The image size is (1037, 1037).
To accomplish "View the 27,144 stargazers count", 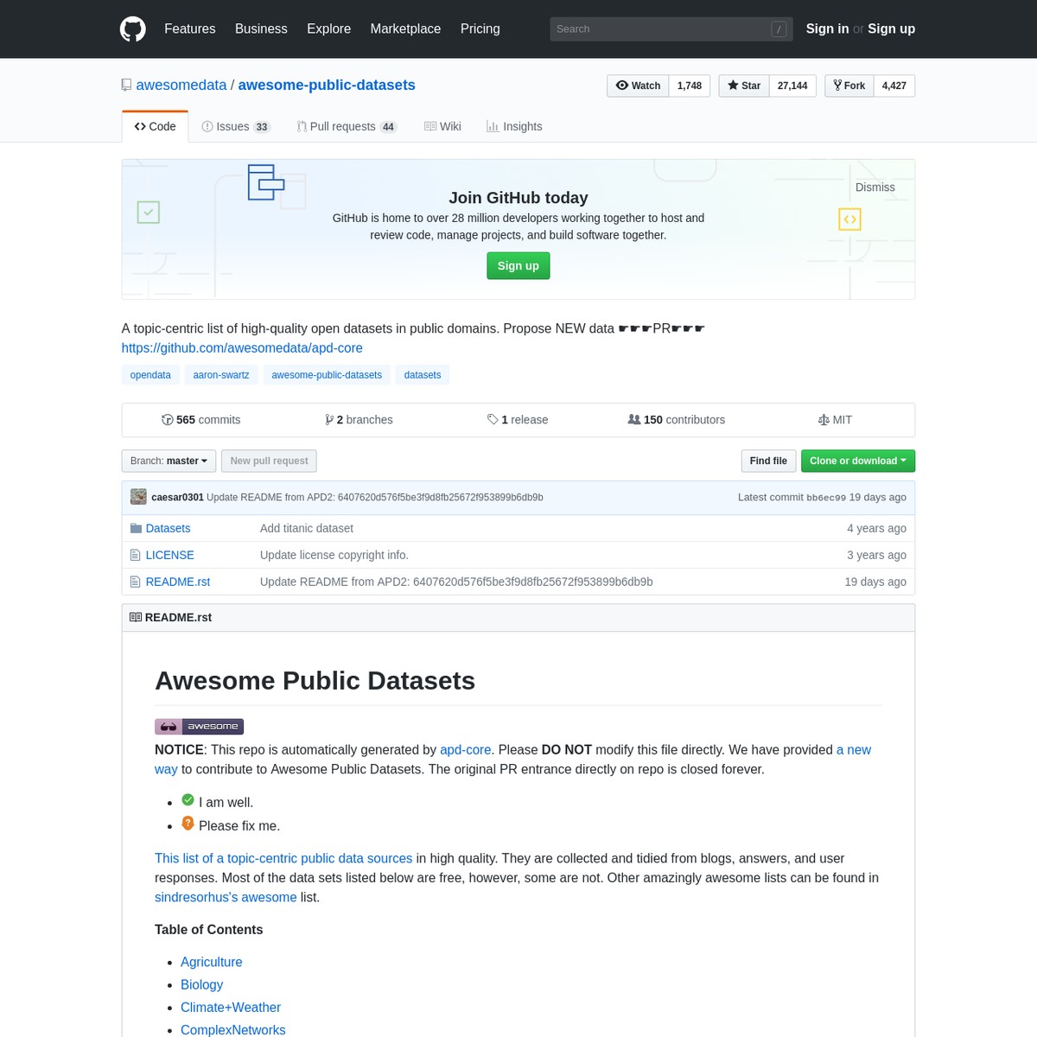I will point(792,86).
